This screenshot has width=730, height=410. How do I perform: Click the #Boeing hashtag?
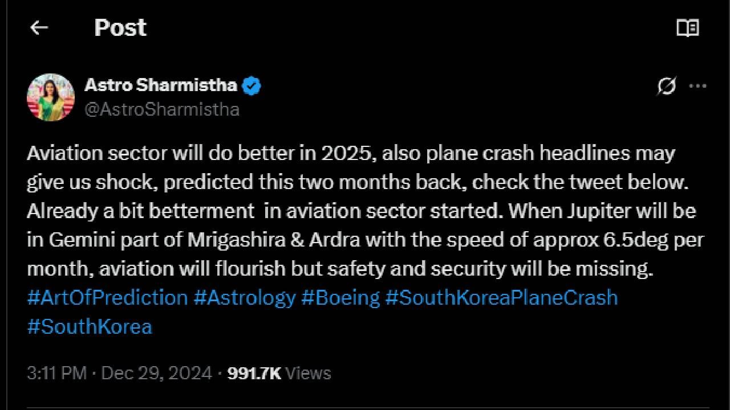[x=340, y=297]
